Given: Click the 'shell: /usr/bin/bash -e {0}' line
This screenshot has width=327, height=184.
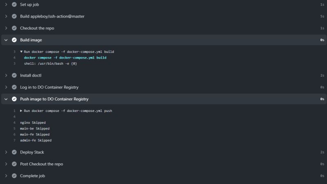Looking at the screenshot, I should (50, 64).
